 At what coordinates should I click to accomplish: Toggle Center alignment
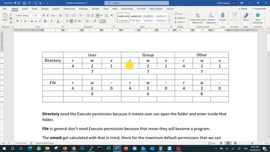coord(71,21)
